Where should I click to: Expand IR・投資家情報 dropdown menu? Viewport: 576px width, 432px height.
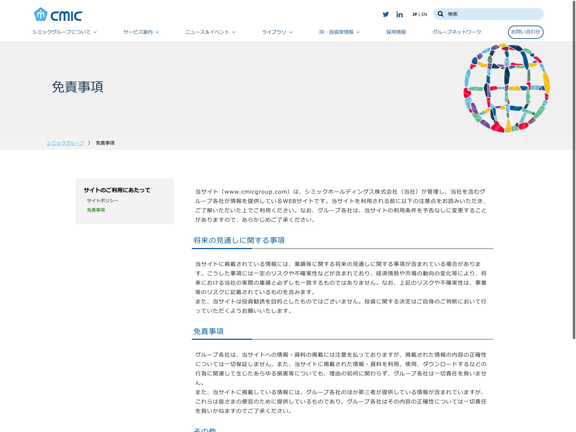coord(339,32)
